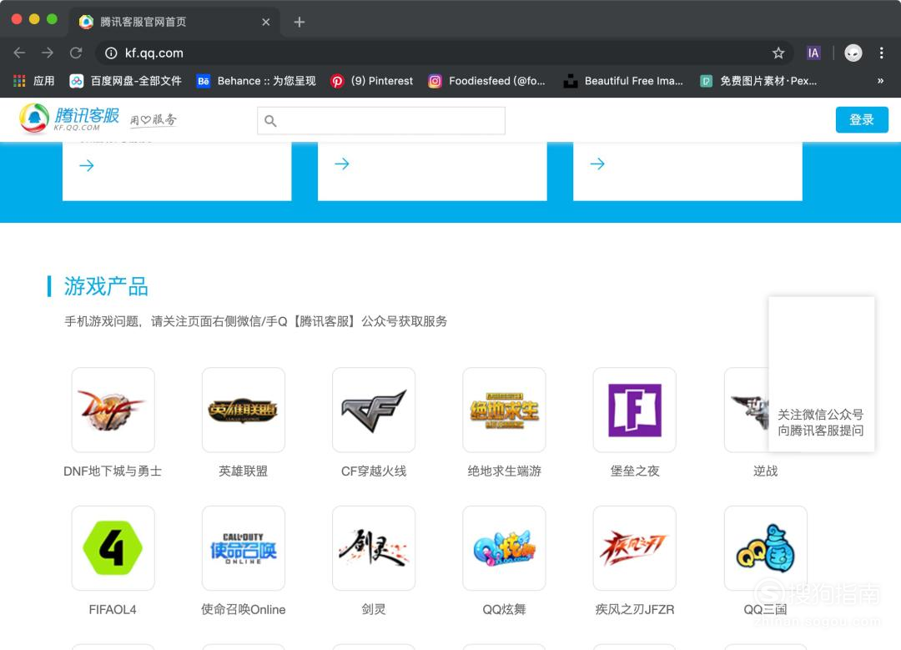Image resolution: width=901 pixels, height=650 pixels.
Task: Open the 疾风之刃JFZR game icon
Action: tap(634, 548)
